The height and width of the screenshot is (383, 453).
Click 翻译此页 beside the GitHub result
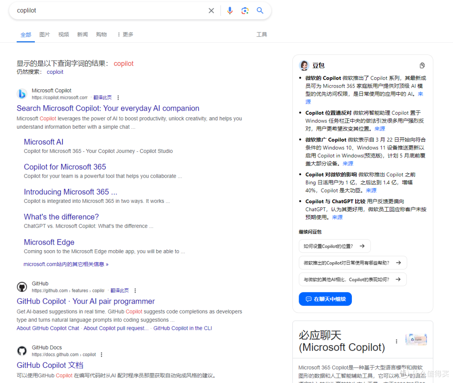tap(120, 291)
